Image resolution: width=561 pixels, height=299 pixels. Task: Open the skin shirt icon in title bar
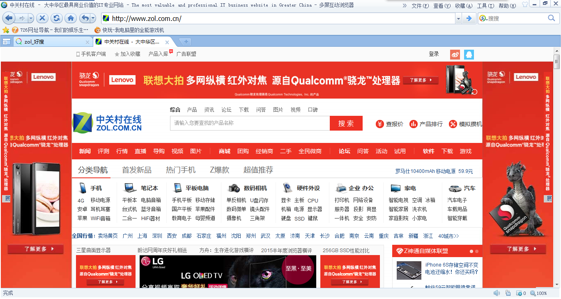point(525,5)
